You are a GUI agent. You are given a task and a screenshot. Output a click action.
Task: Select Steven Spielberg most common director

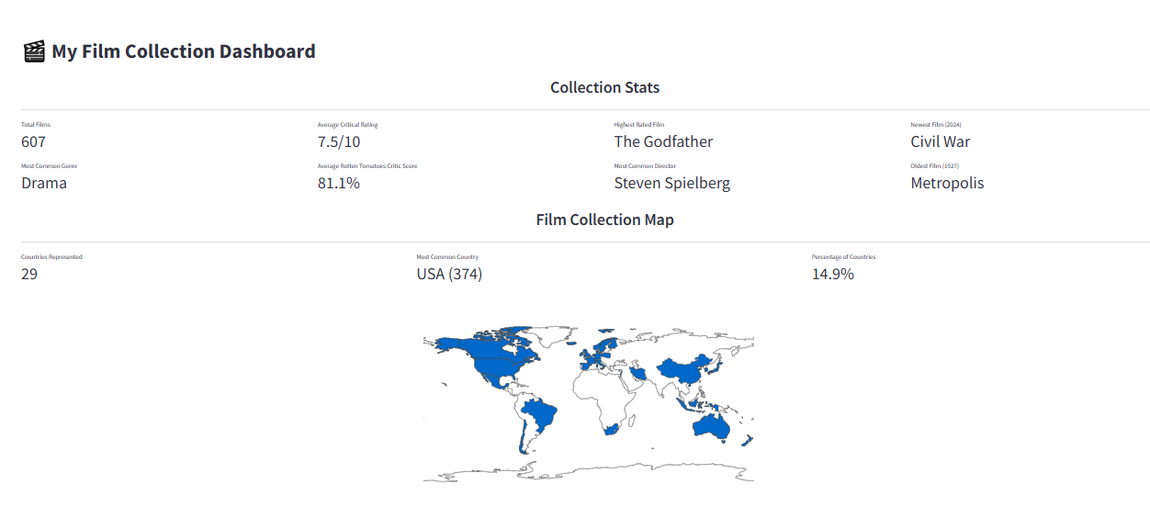pos(671,183)
